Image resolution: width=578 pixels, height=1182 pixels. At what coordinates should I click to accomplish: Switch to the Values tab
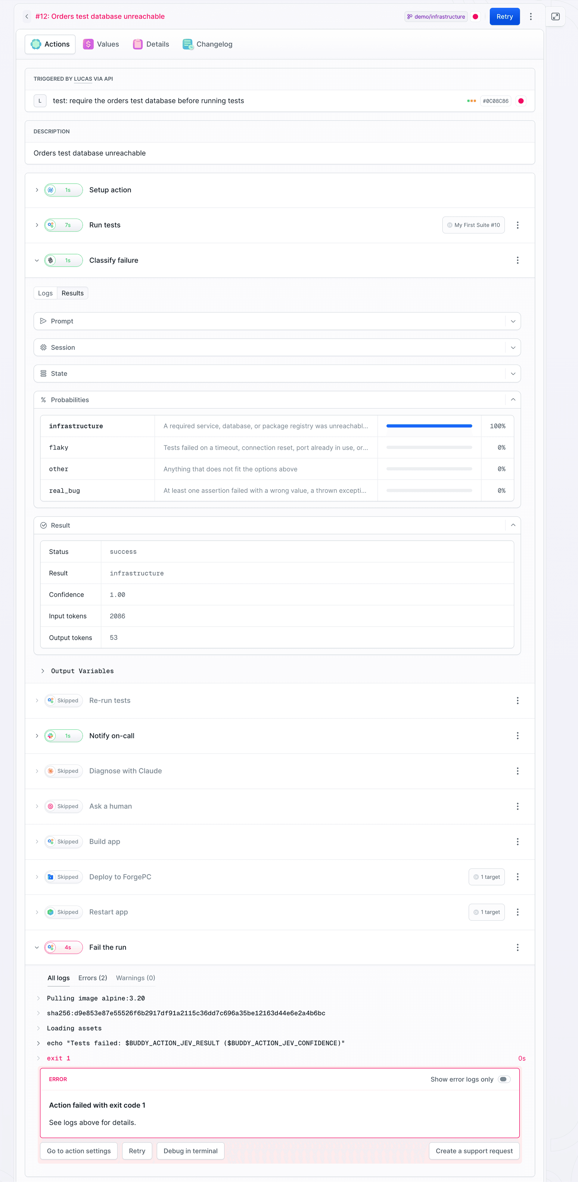click(x=101, y=44)
